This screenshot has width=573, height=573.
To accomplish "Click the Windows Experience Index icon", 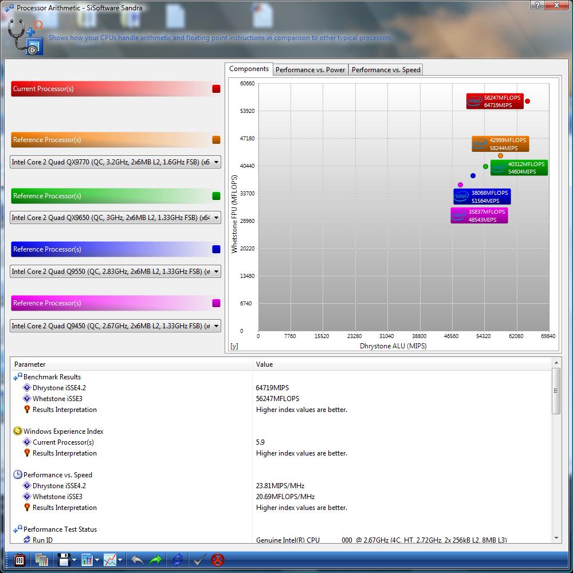I will [17, 431].
